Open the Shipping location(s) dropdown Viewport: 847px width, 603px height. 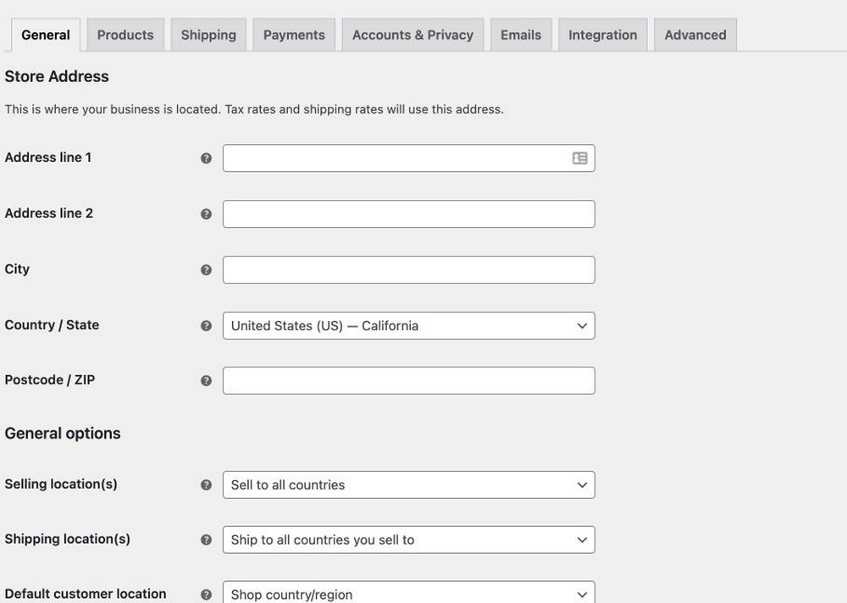[x=409, y=539]
